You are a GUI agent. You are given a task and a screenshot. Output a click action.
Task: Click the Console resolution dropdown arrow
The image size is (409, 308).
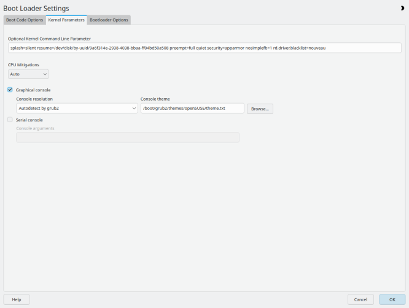134,108
